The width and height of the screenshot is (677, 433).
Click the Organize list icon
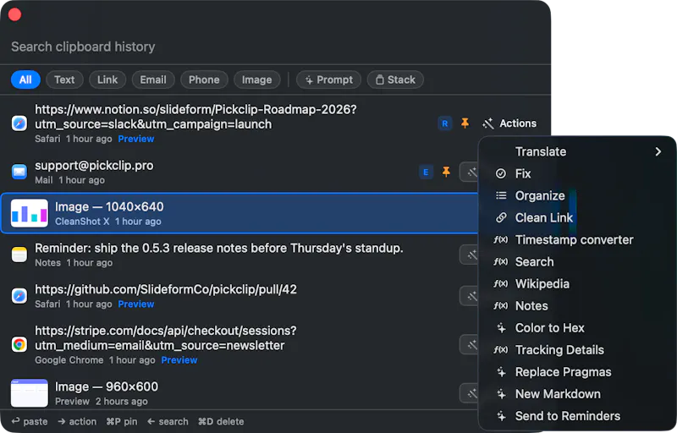[x=501, y=195]
